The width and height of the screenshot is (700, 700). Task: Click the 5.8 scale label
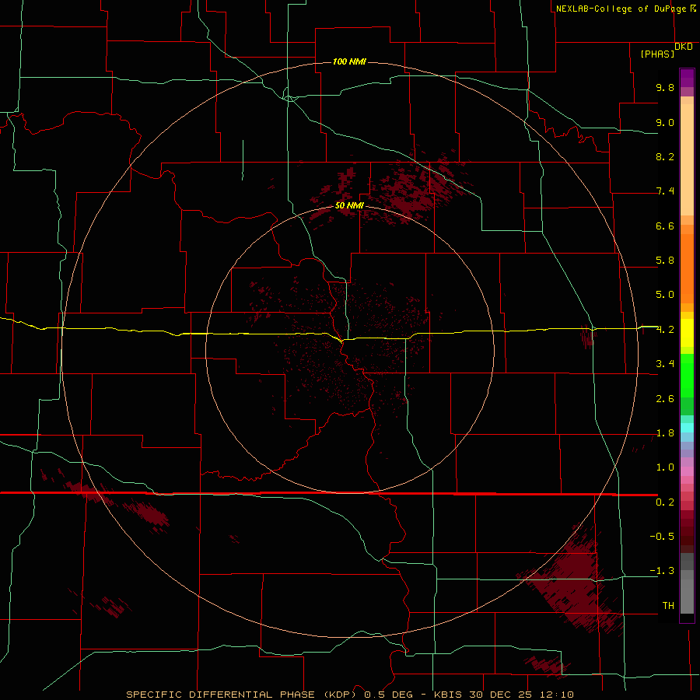[x=665, y=261]
